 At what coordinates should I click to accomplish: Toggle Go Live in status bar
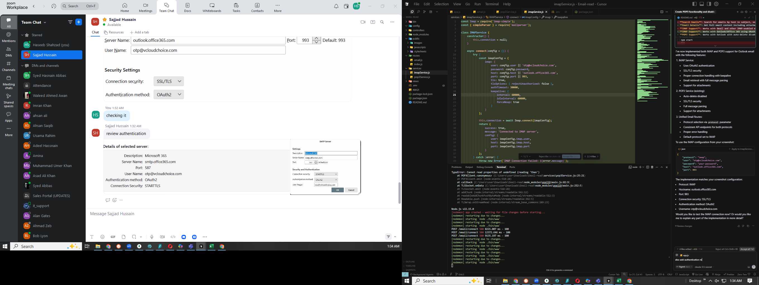(x=697, y=274)
